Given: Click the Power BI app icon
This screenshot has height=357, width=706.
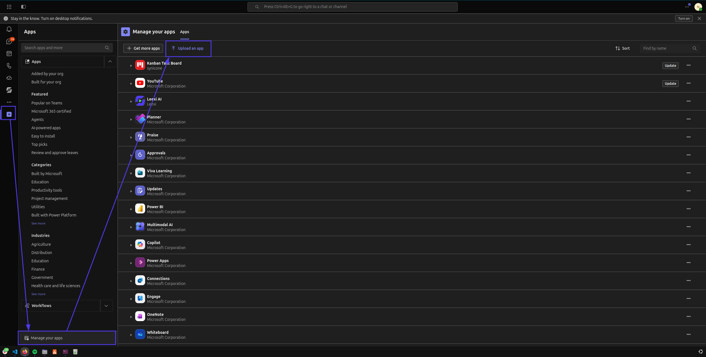Looking at the screenshot, I should point(140,209).
